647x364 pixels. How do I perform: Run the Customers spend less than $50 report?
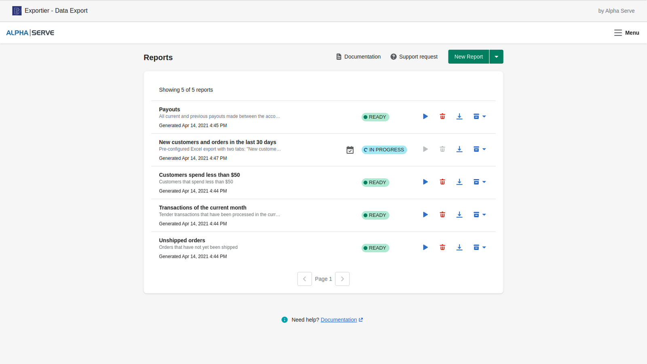425,182
